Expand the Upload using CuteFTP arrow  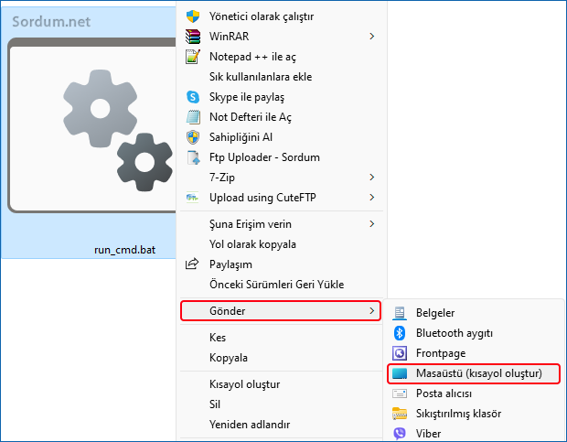[x=371, y=198]
